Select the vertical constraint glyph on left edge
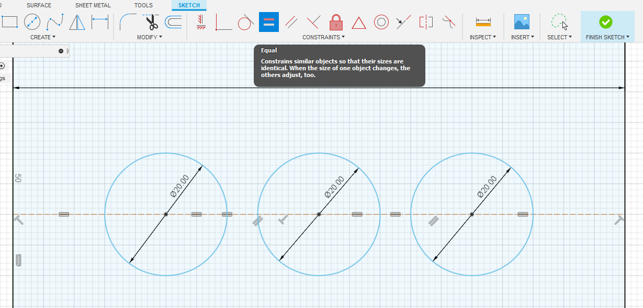This screenshot has width=643, height=308. coord(18,260)
